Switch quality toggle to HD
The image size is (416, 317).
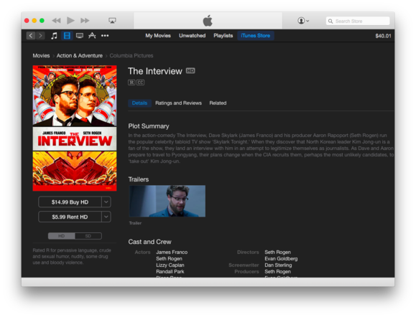[x=62, y=236]
